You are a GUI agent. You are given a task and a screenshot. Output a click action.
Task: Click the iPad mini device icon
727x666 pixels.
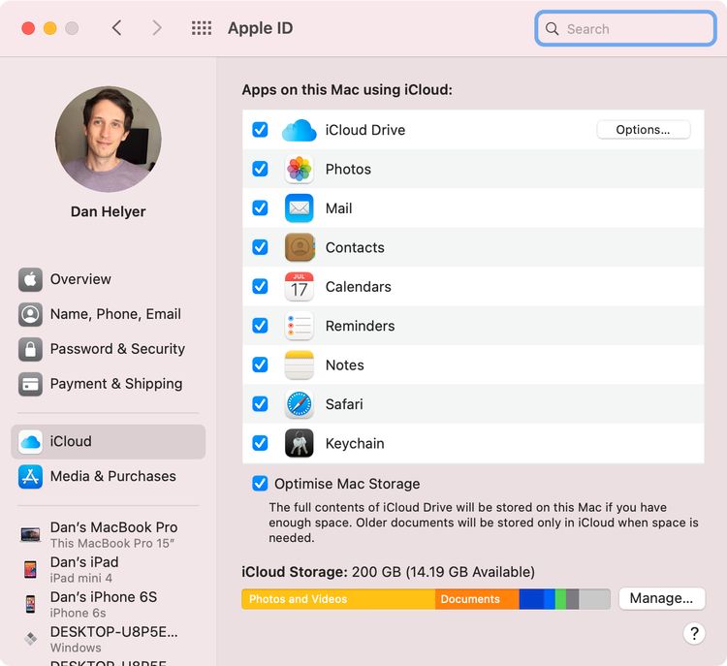click(30, 569)
